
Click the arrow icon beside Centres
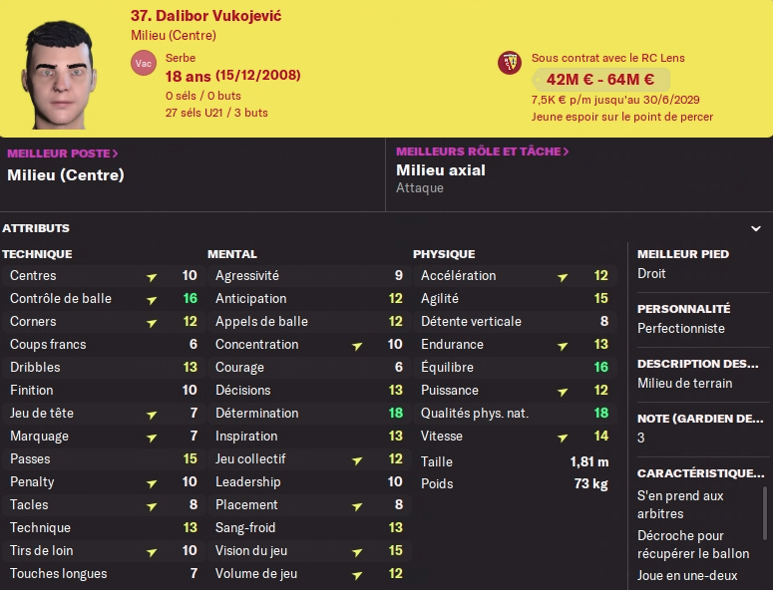[x=152, y=276]
